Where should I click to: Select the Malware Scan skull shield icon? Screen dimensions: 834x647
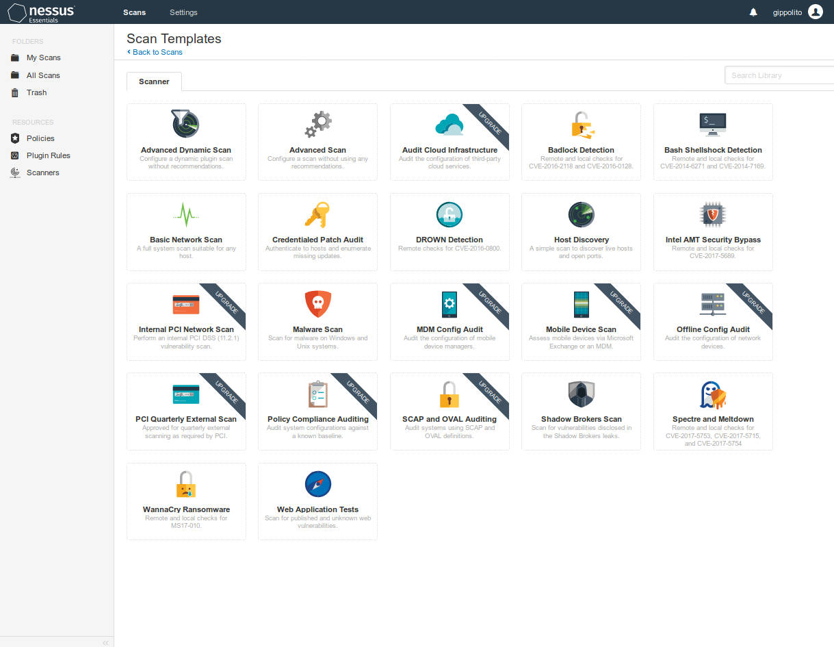pyautogui.click(x=317, y=303)
